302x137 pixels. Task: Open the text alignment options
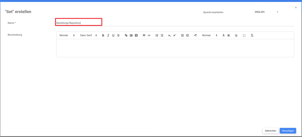(236, 35)
